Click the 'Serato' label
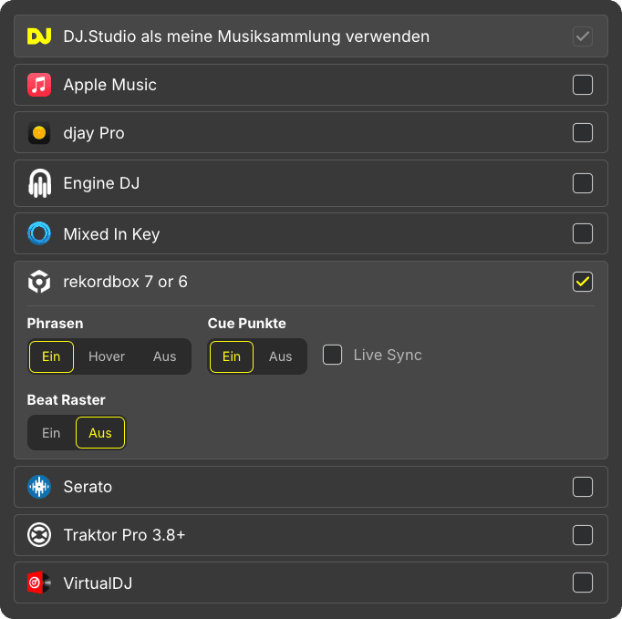 coord(88,487)
